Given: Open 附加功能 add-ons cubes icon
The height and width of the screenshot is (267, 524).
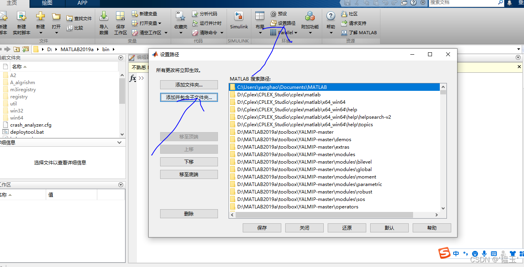Looking at the screenshot, I should 310,16.
